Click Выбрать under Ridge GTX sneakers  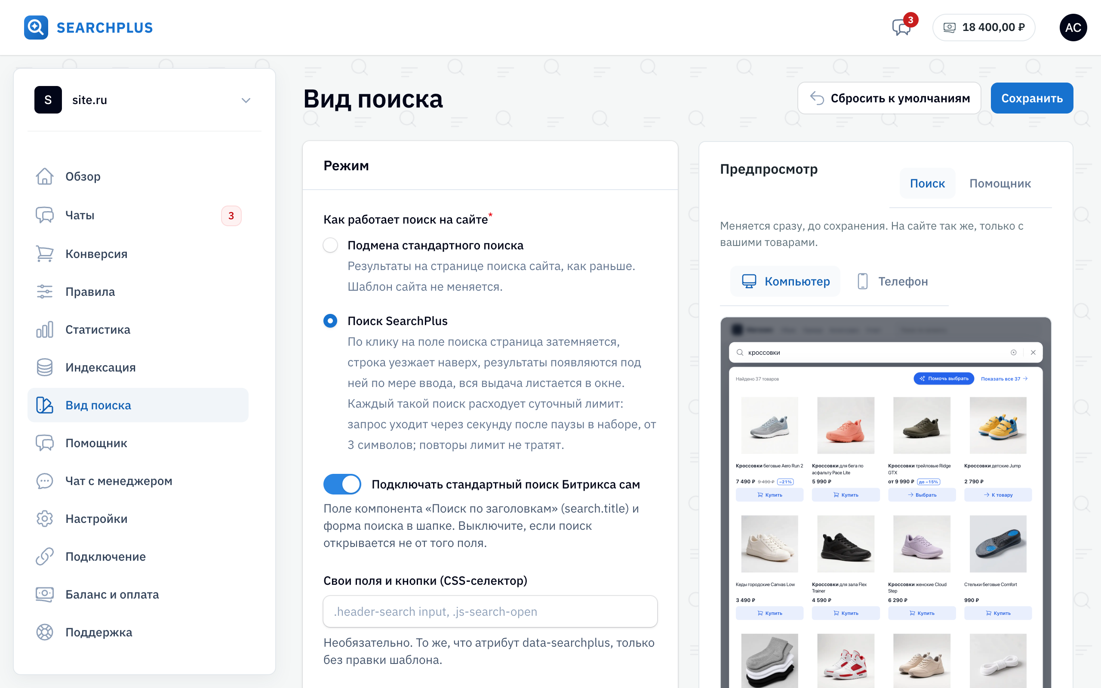922,495
